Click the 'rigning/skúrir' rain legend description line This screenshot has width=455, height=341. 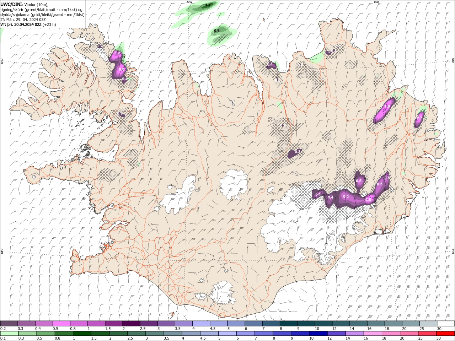(x=42, y=9)
